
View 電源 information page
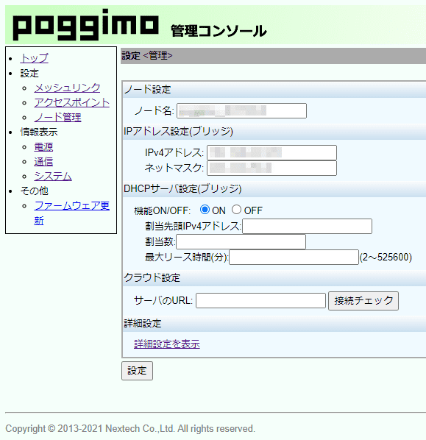tap(43, 146)
